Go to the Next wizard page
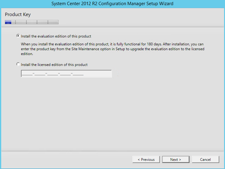 (176, 159)
